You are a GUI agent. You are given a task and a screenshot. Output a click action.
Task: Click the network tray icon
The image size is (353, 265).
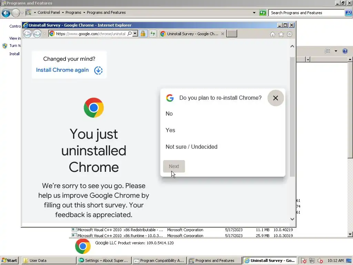tap(312, 261)
